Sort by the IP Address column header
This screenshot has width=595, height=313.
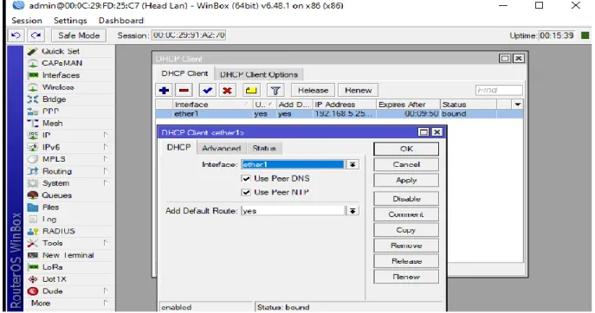click(345, 105)
